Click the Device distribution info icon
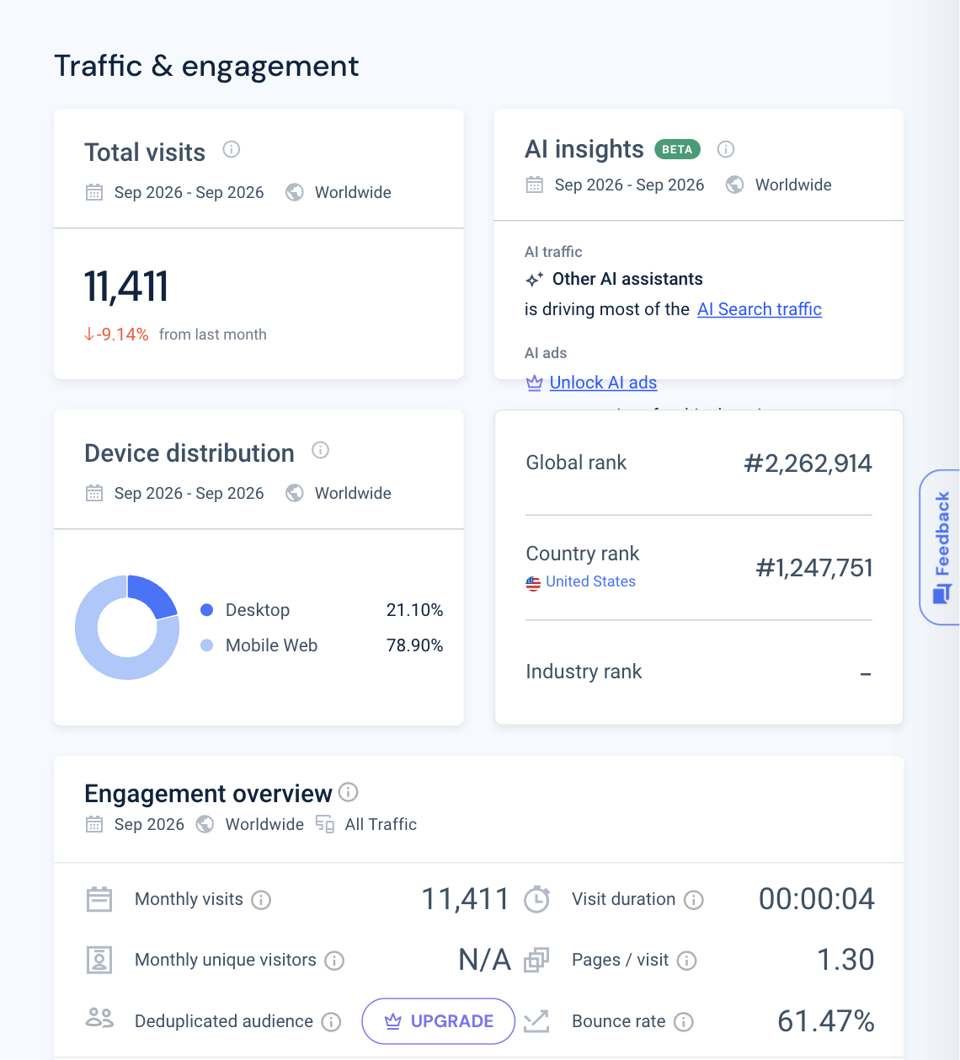 (x=320, y=450)
